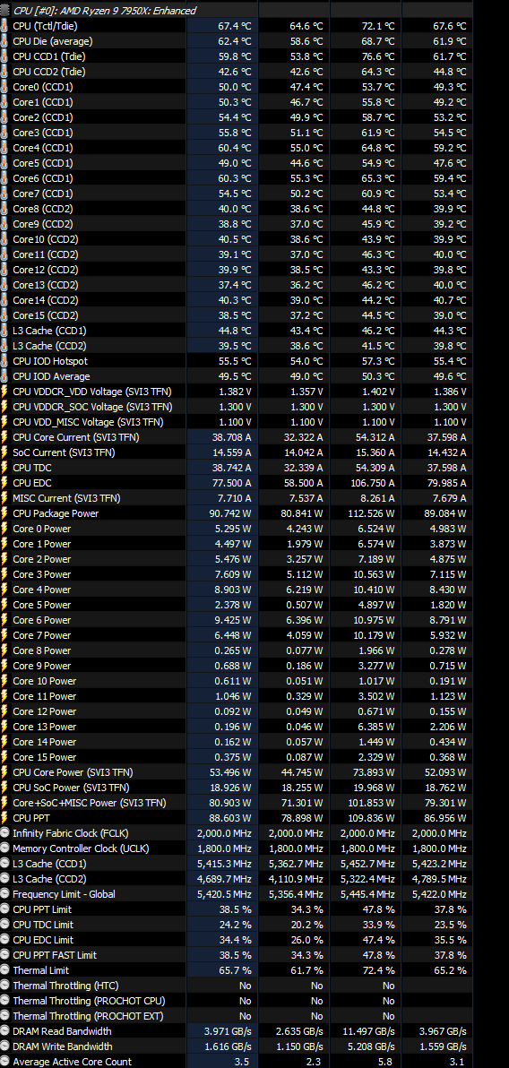The height and width of the screenshot is (1068, 509).
Task: Click icon beside Thermal Throttling (HTC)
Action: coord(4,986)
